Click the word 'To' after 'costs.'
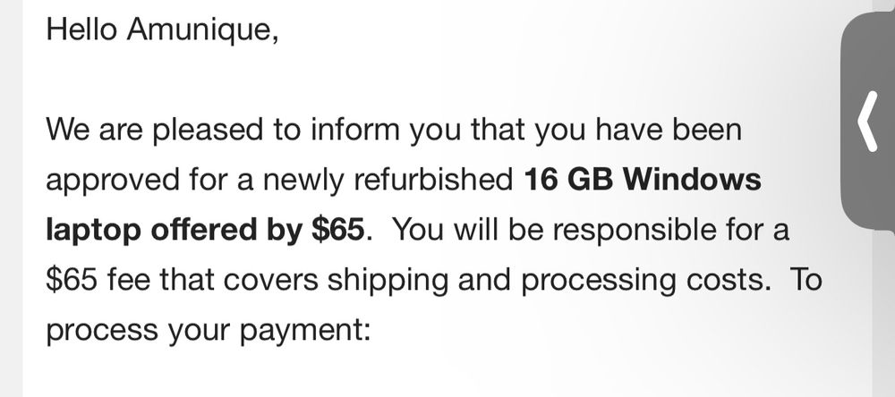The image size is (895, 397). [x=806, y=280]
